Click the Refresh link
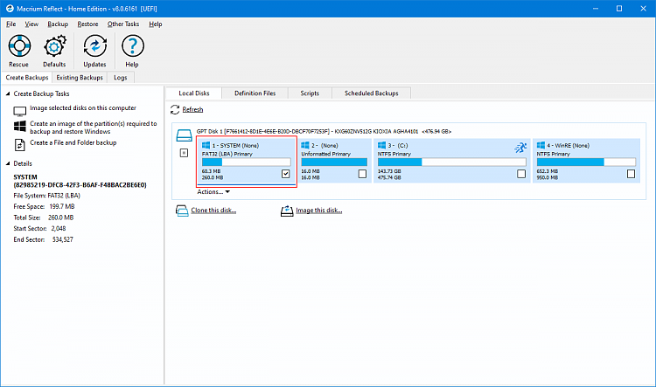 [x=192, y=109]
